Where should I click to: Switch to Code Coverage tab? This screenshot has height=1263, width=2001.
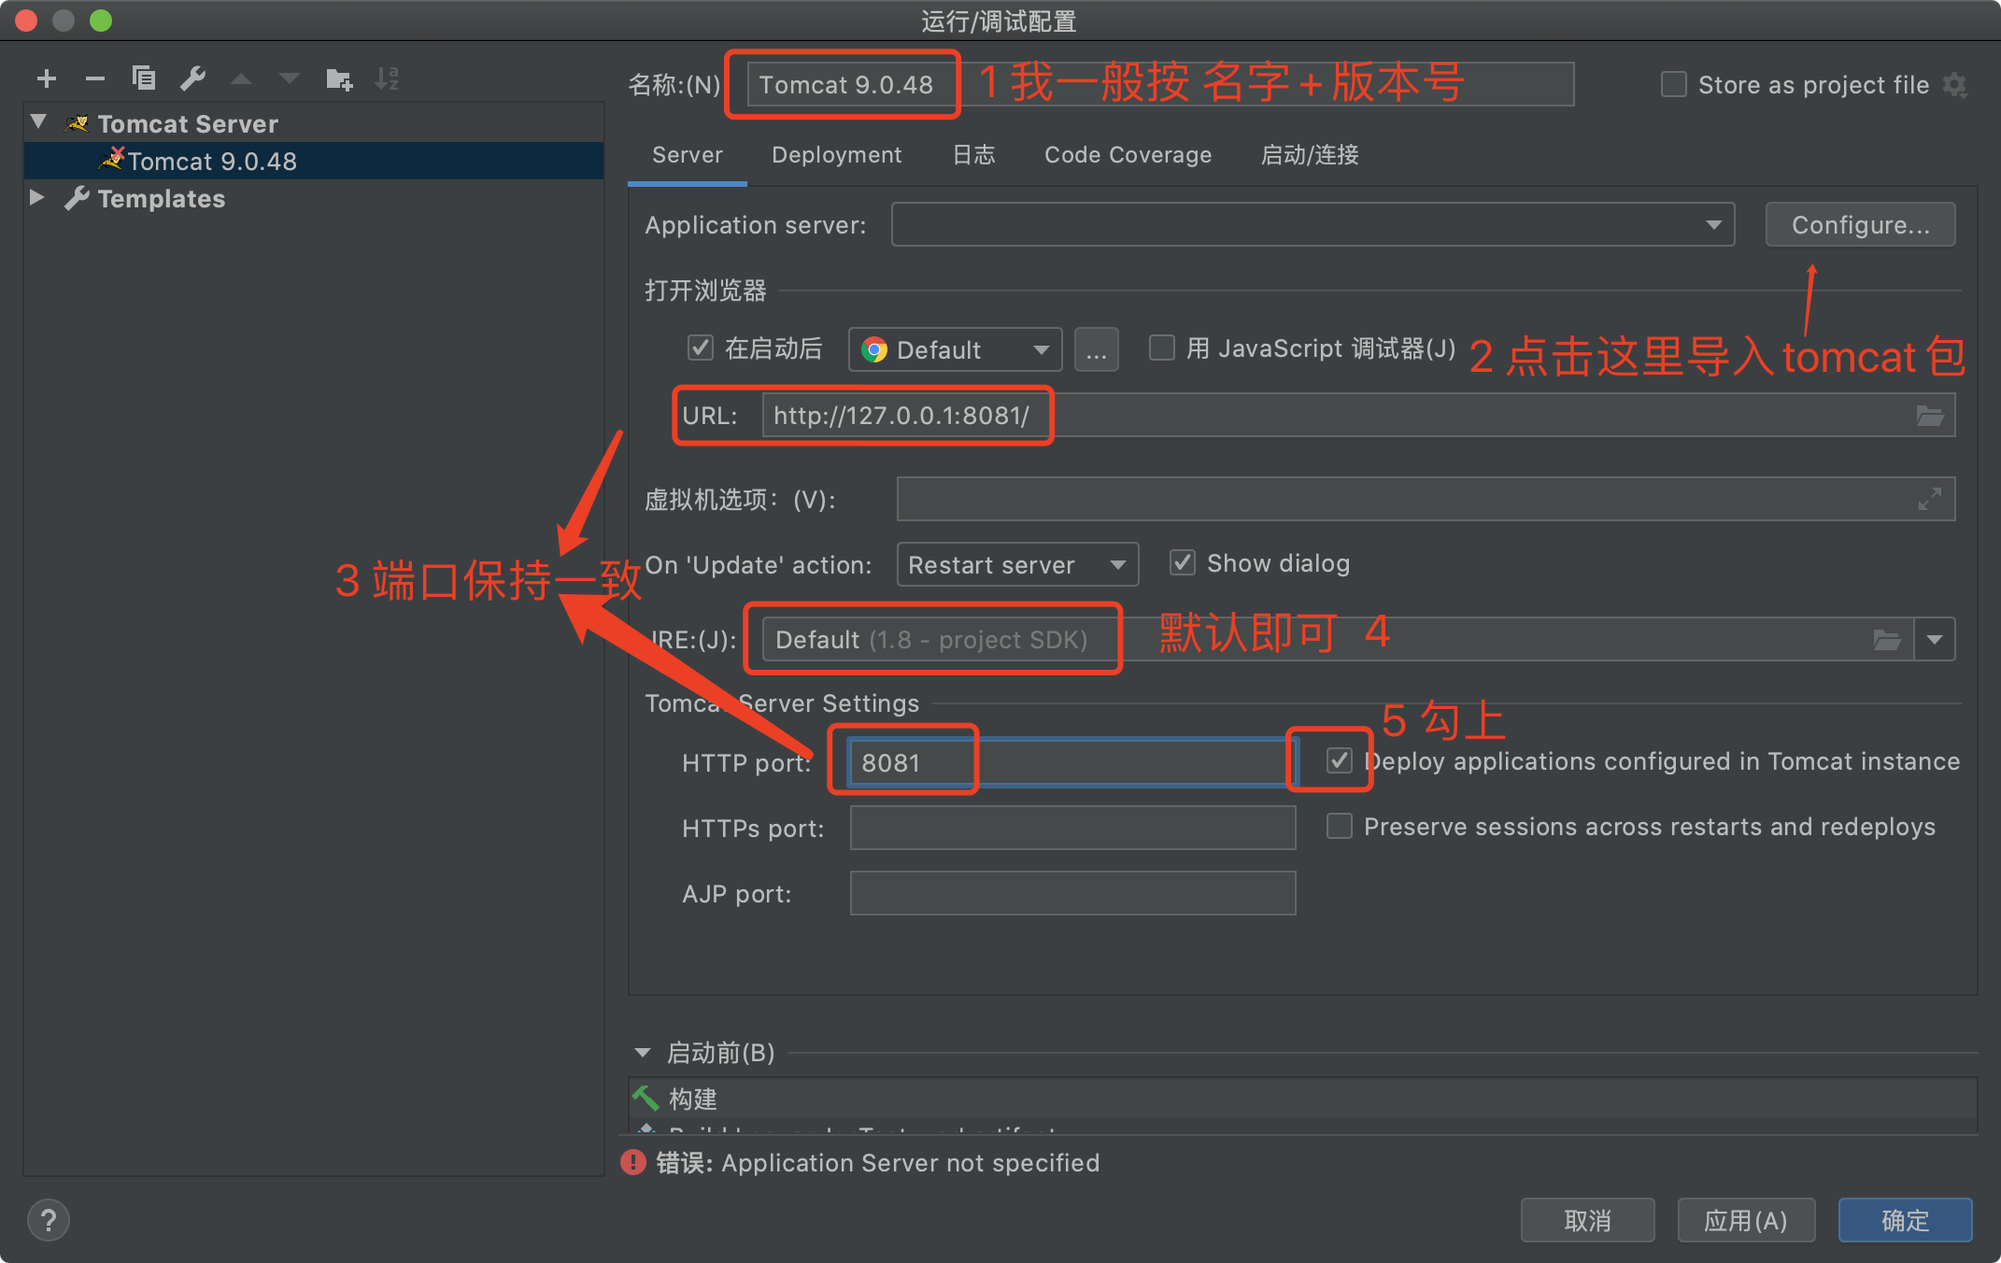click(1128, 155)
